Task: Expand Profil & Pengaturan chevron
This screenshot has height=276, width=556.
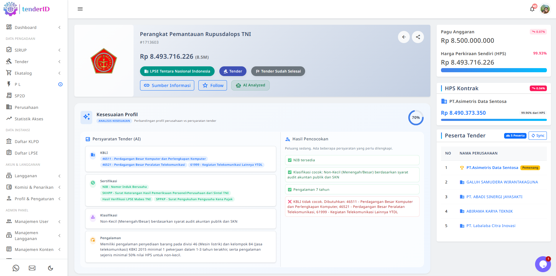Action: [60, 199]
